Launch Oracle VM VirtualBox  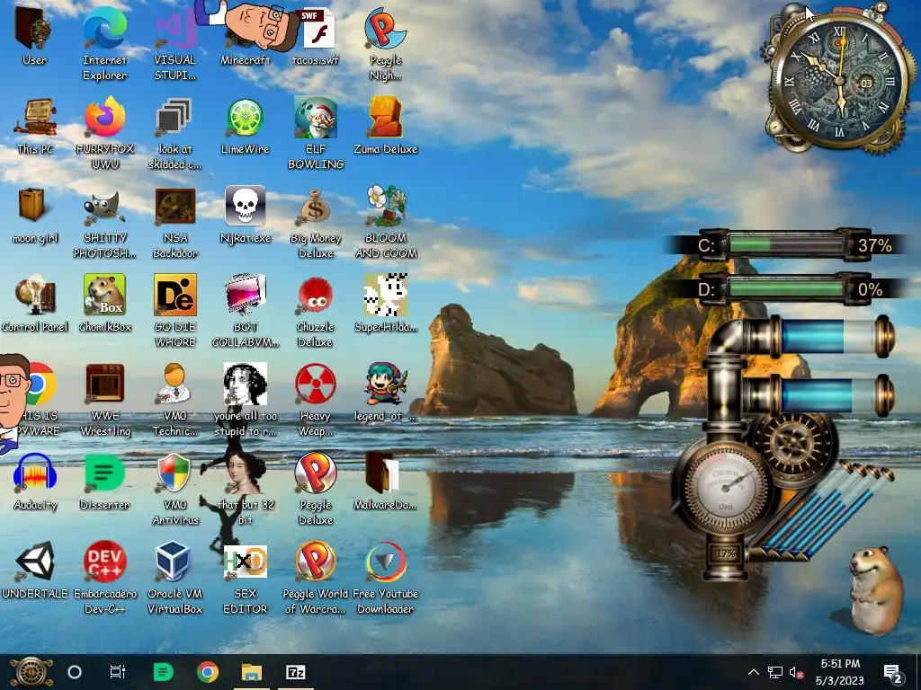click(174, 562)
